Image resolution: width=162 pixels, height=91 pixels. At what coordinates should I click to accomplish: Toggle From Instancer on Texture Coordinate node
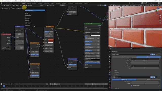click(x=3, y=49)
